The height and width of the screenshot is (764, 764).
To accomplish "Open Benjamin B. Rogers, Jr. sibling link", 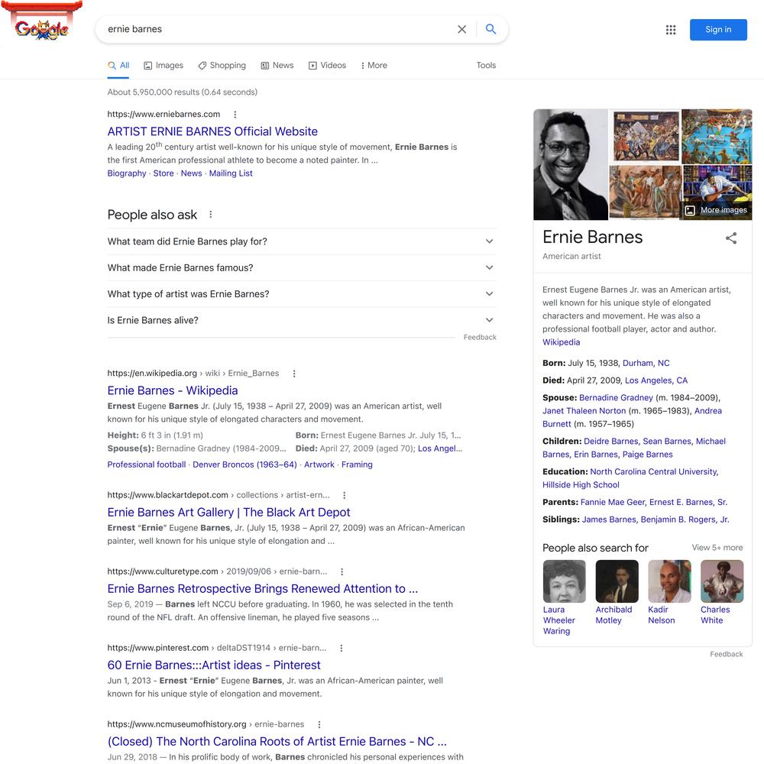I will coord(685,520).
